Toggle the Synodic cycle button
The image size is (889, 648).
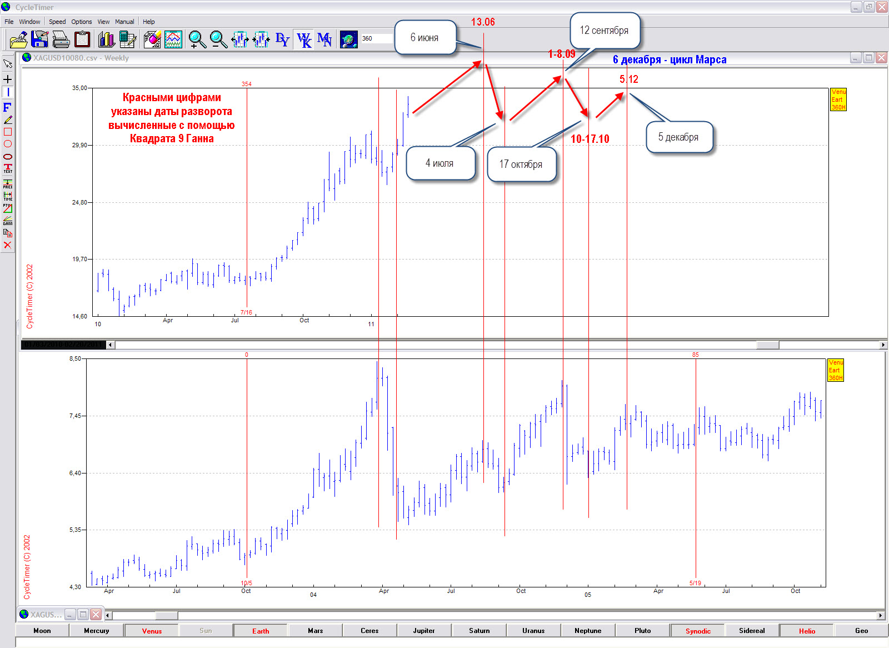(x=698, y=631)
